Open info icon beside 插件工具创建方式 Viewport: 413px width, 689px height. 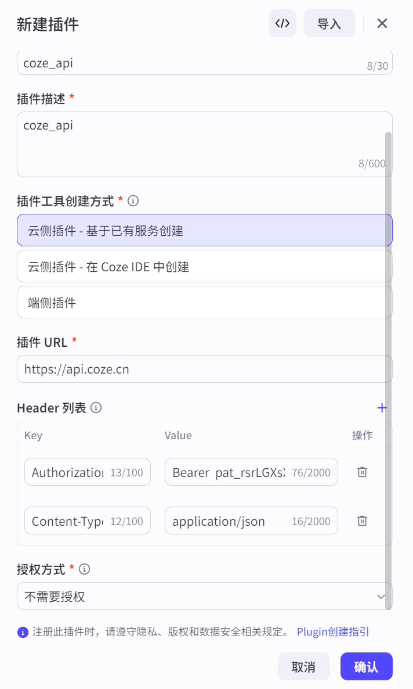coord(133,201)
